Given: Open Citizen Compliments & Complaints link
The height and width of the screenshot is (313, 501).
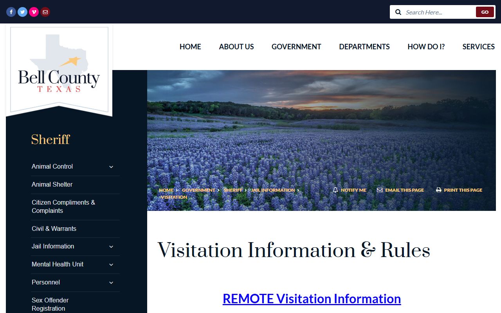Looking at the screenshot, I should click(x=63, y=207).
